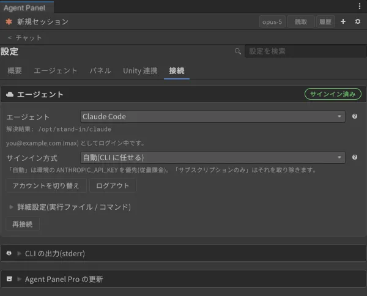Click the orange asterisk session icon
The image size is (367, 296).
click(9, 22)
